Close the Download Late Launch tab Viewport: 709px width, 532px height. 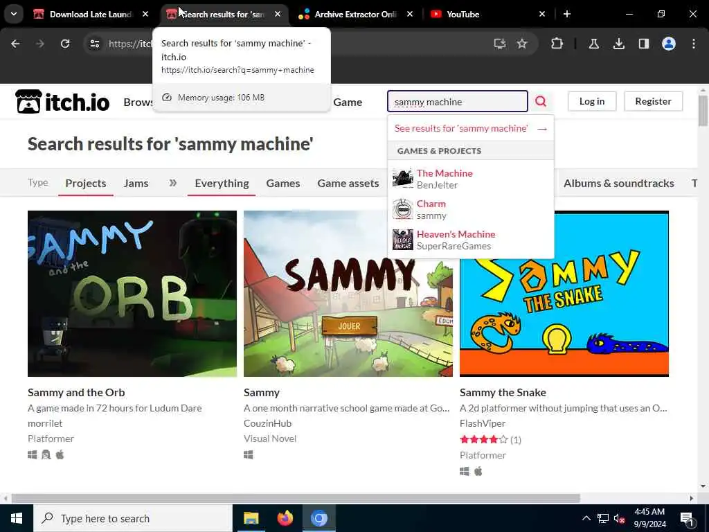(145, 14)
